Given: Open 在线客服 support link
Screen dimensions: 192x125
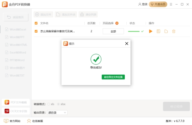Looking at the screenshot, I should pos(35,121).
